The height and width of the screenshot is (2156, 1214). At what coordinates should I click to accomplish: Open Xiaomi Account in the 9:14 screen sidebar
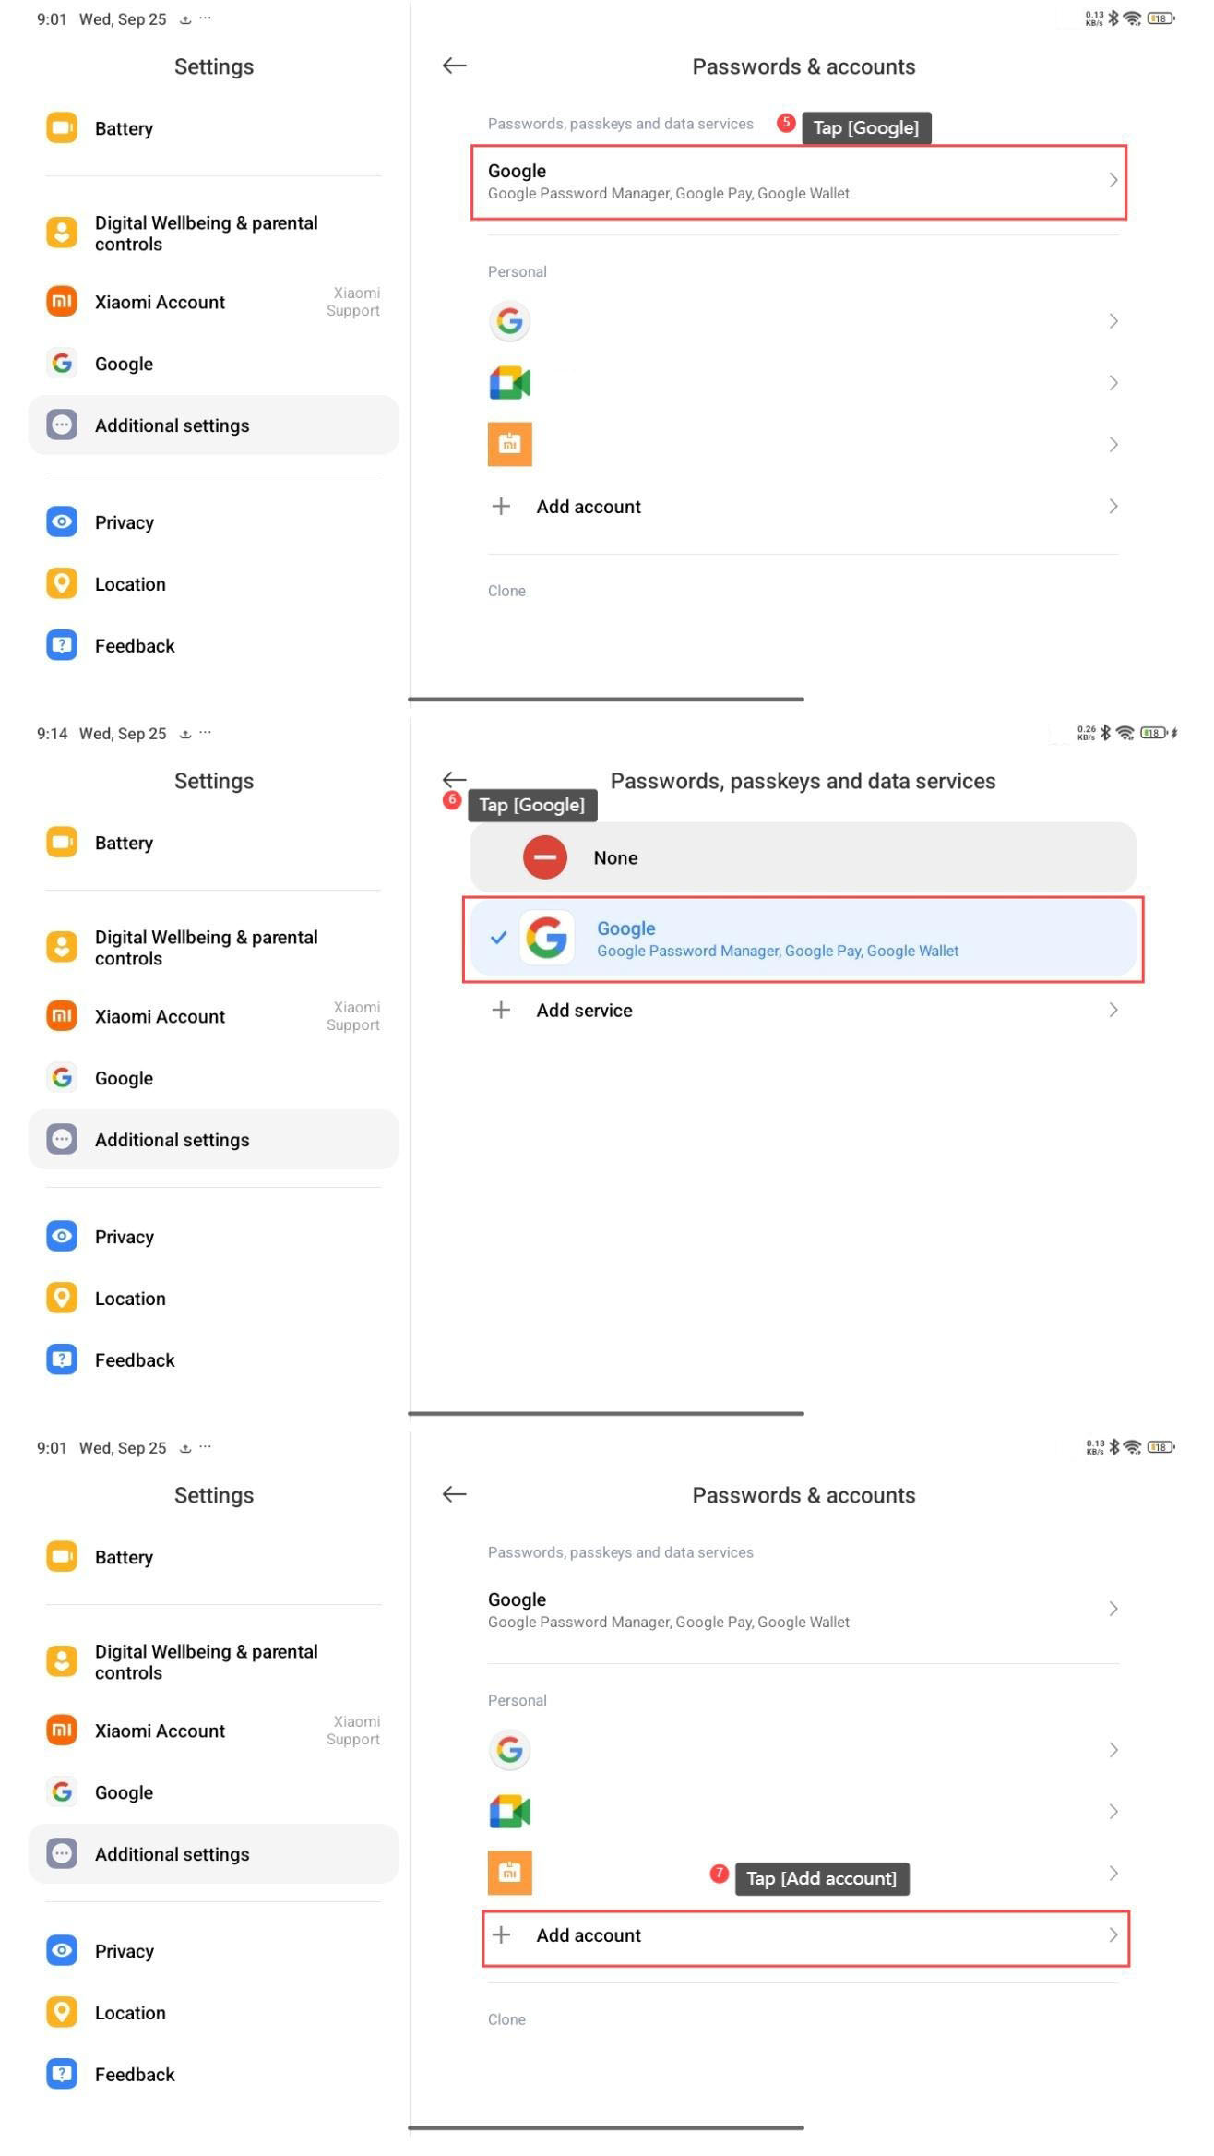point(160,1016)
